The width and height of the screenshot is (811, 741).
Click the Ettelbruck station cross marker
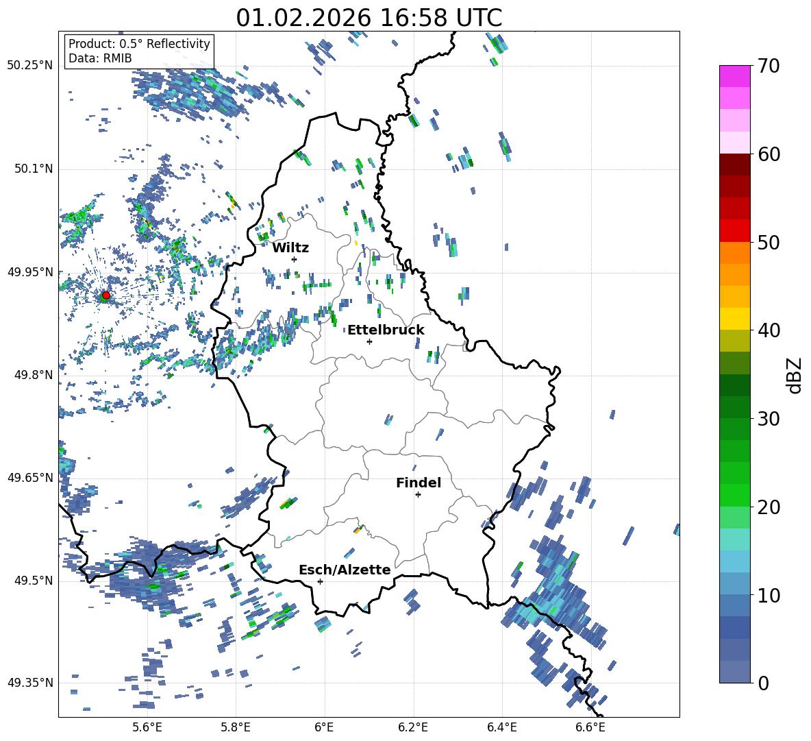click(x=369, y=341)
